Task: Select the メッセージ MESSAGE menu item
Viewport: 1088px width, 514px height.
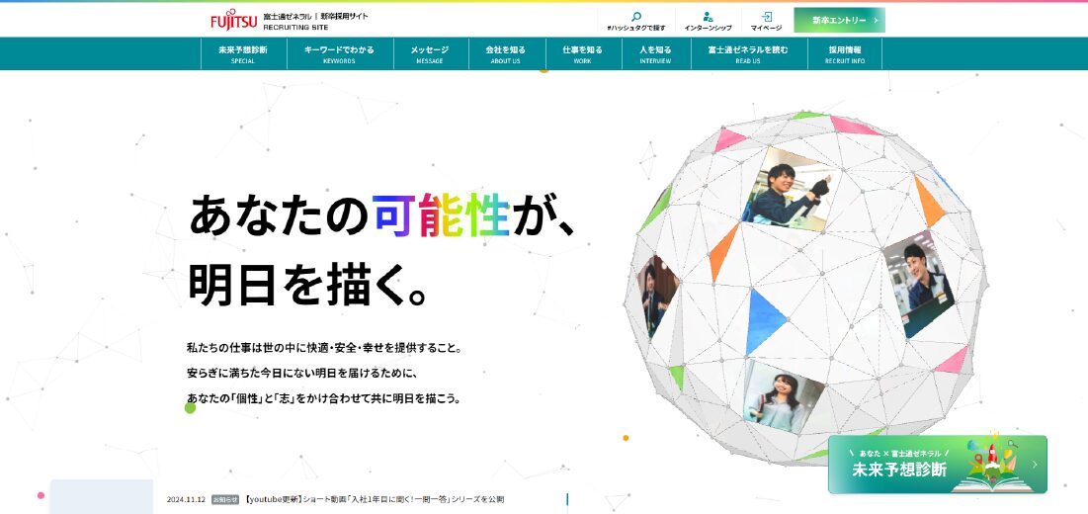Action: pyautogui.click(x=430, y=53)
